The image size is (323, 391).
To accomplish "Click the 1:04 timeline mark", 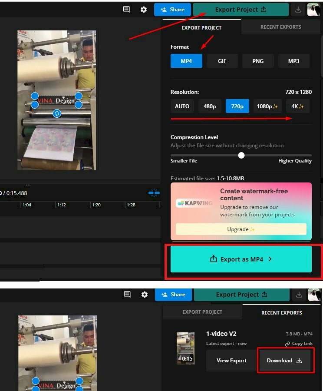I will click(x=26, y=205).
